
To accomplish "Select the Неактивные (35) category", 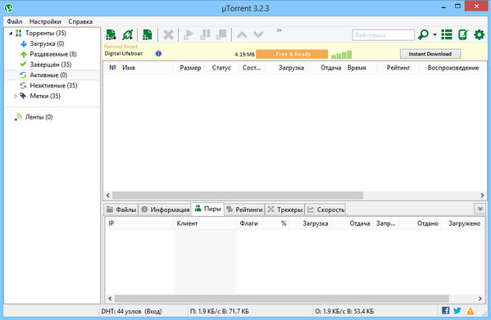I will 53,86.
